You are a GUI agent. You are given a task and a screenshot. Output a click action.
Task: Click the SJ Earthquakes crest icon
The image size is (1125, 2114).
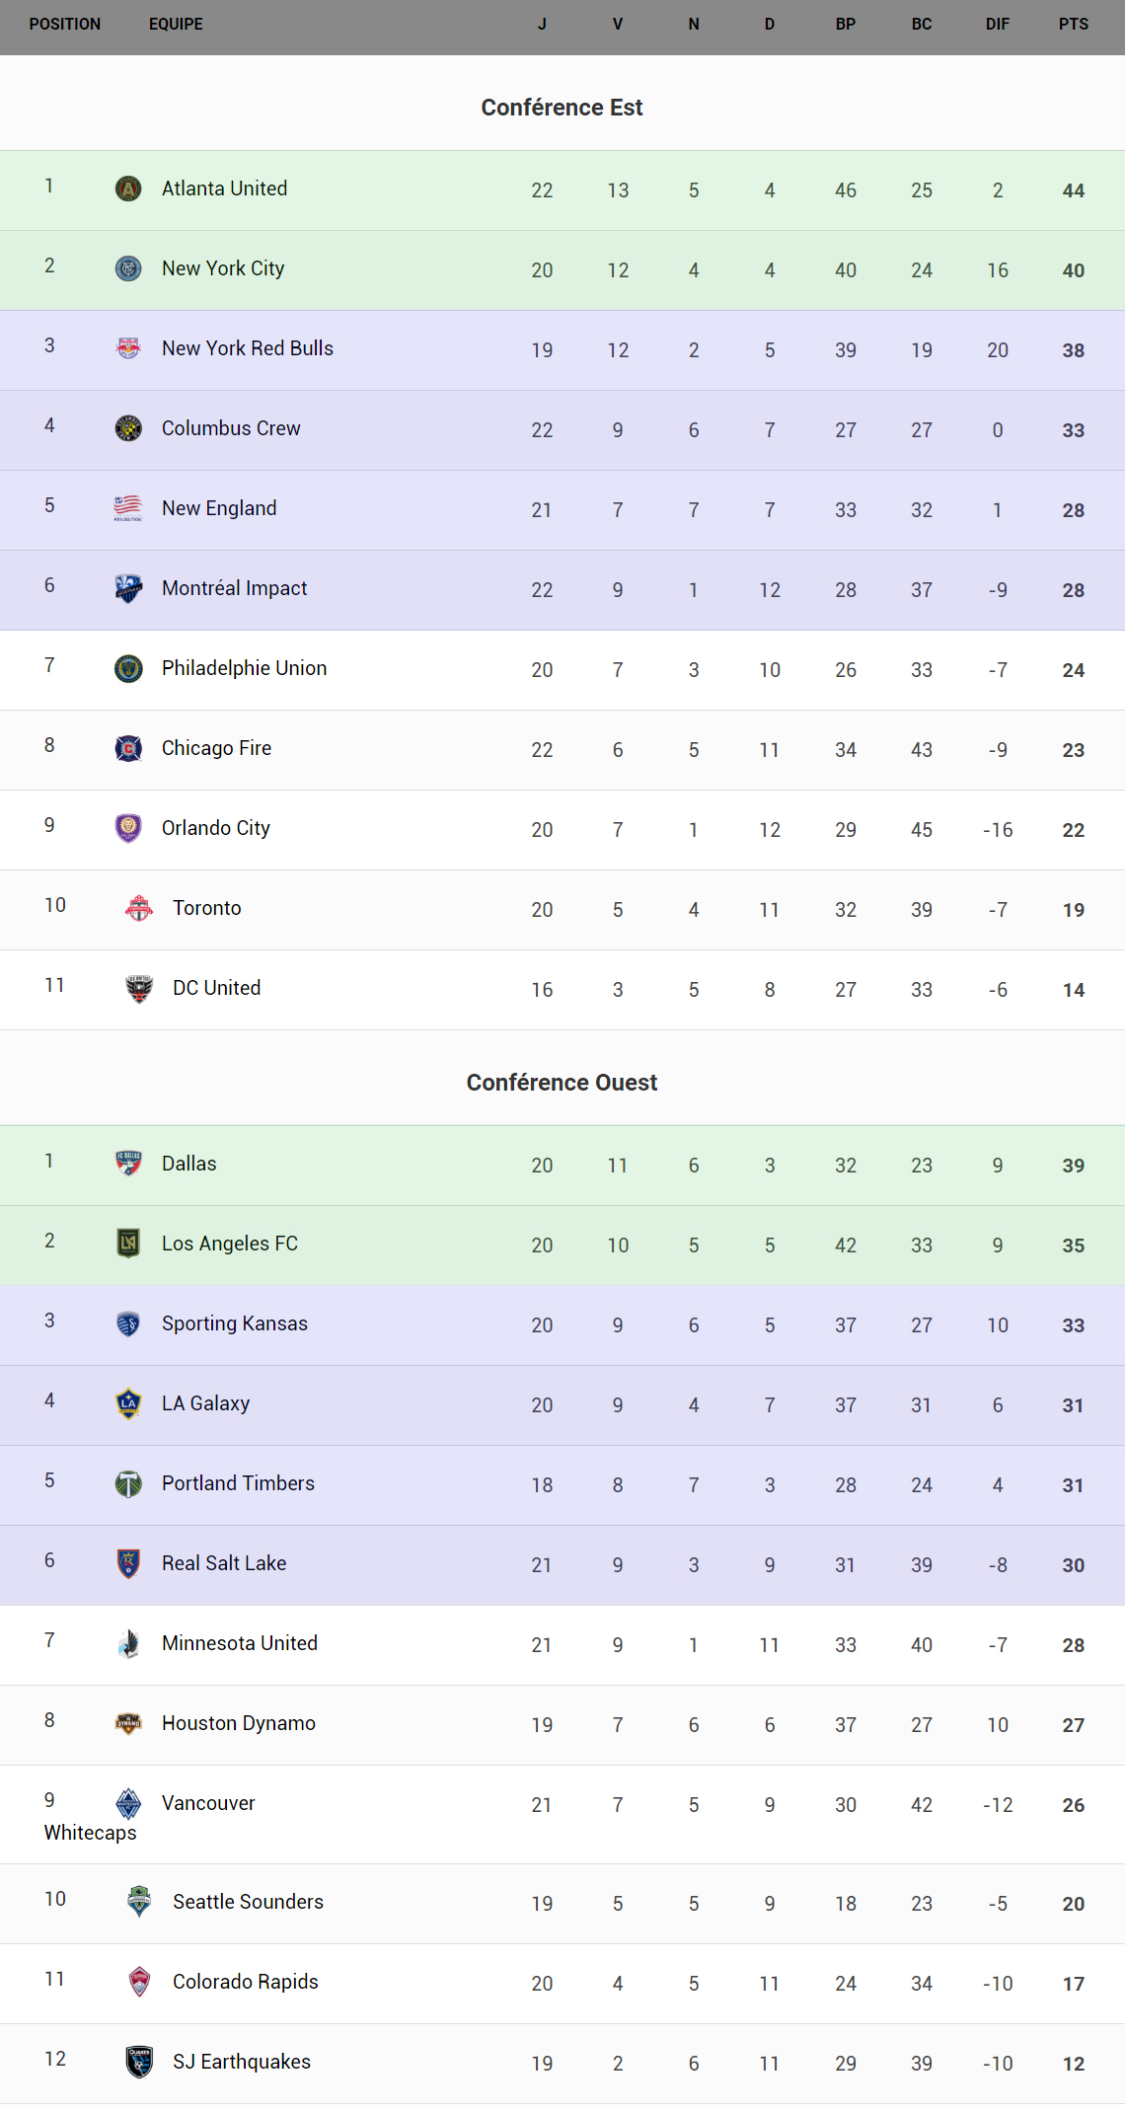coord(139,2062)
